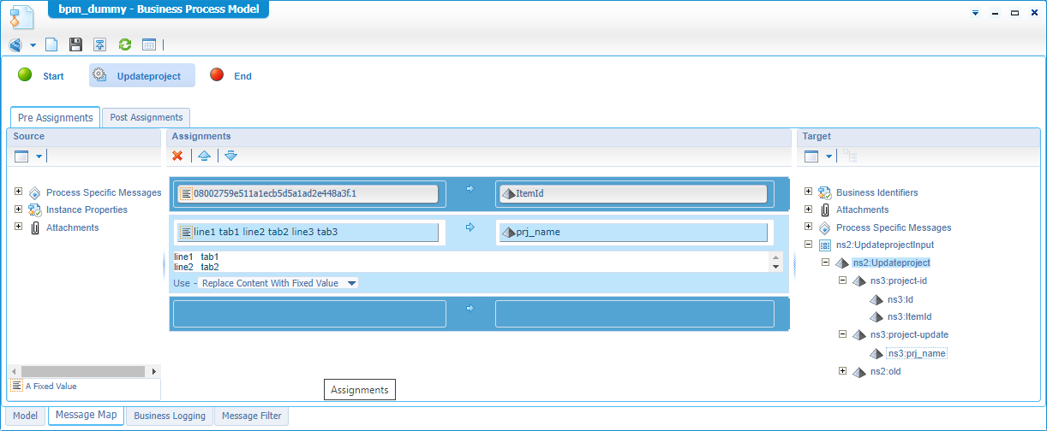The height and width of the screenshot is (431, 1047).
Task: Expand Process Specific Messages in the Source tree
Action: point(19,192)
